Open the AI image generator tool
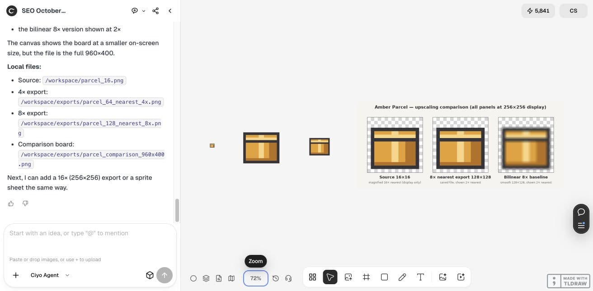 (x=442, y=277)
